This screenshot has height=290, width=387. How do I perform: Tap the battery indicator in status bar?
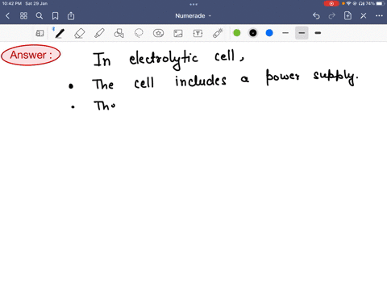coord(380,3)
